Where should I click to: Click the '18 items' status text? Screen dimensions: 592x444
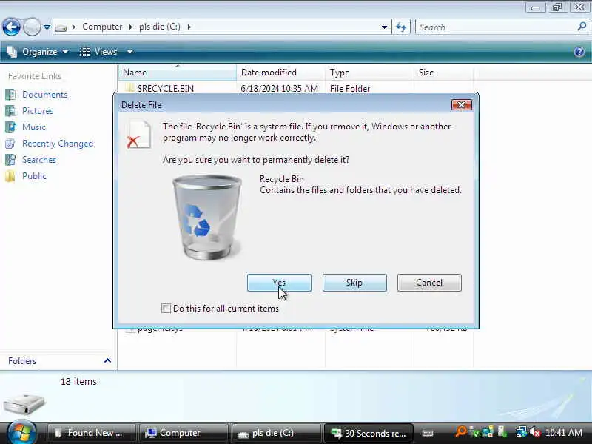tap(78, 382)
